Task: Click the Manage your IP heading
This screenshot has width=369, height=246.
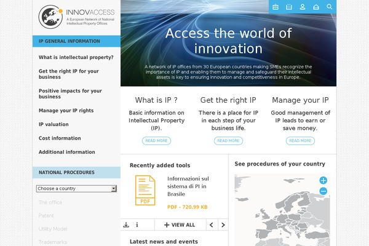Action: click(x=300, y=100)
